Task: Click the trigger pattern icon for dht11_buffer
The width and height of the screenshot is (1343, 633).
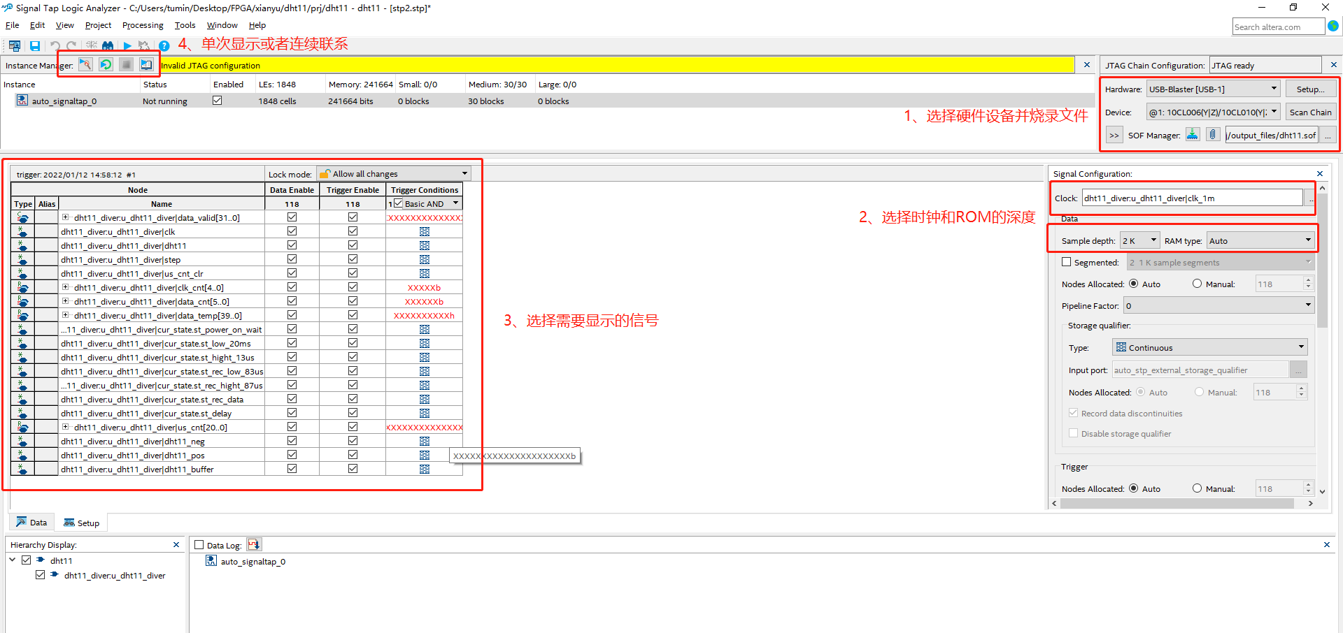Action: (425, 469)
